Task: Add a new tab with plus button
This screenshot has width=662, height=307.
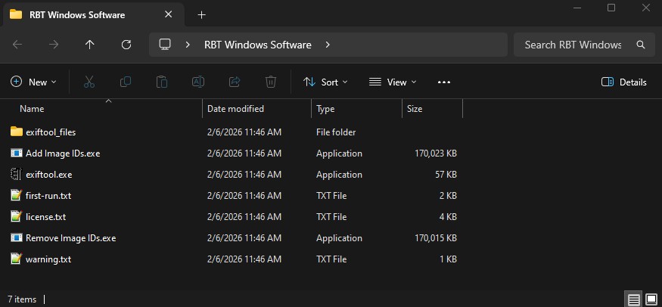Action: [x=202, y=15]
